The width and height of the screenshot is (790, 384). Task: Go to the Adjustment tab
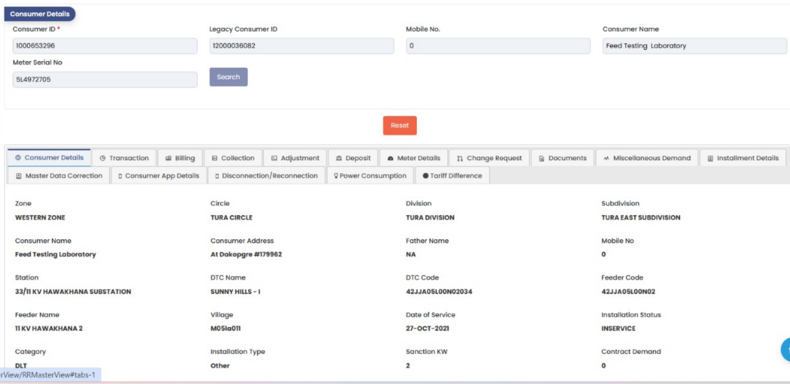(x=295, y=158)
